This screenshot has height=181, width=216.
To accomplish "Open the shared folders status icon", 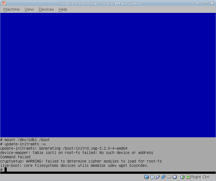I will click(169, 177).
